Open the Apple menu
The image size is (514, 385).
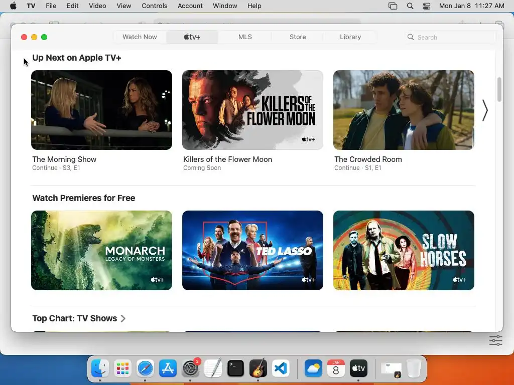click(13, 6)
